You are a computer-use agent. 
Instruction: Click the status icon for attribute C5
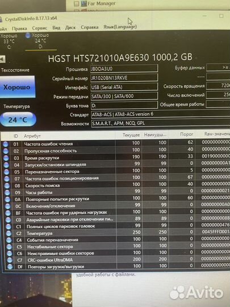click(9, 247)
